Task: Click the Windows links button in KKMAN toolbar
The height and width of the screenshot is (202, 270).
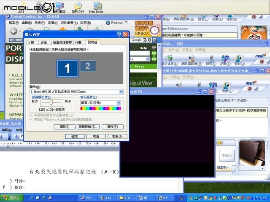Action: coord(114,23)
